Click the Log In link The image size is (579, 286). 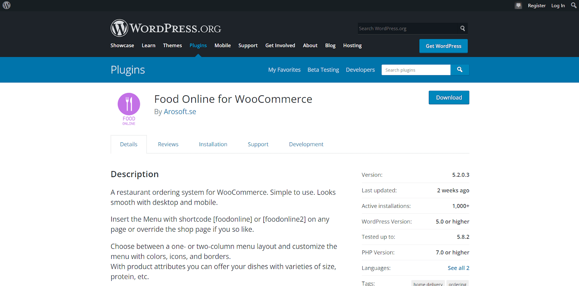(558, 5)
